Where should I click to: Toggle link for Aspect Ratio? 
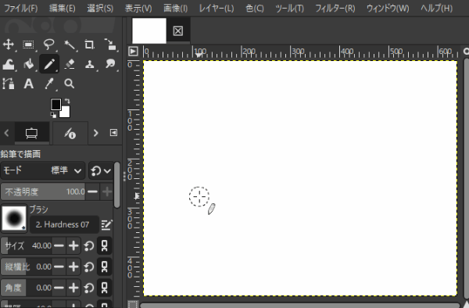[x=105, y=267]
